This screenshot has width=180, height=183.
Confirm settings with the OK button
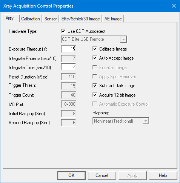click(x=71, y=175)
